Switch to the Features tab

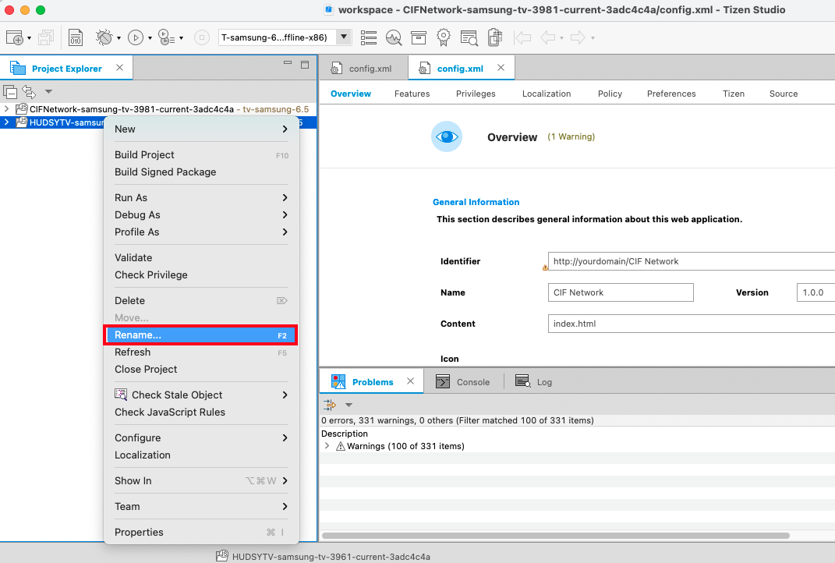412,94
